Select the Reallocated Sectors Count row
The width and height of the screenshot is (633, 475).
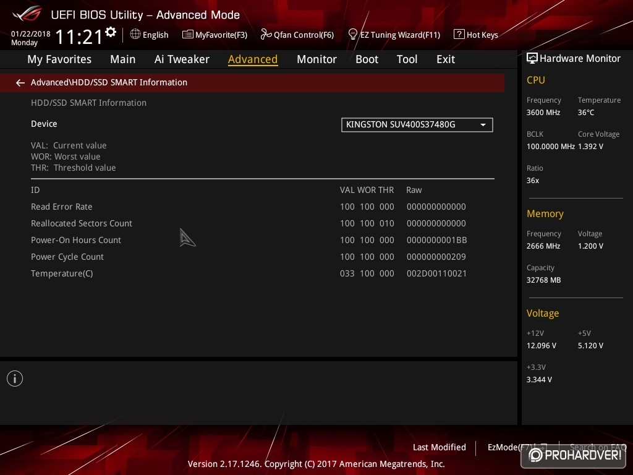point(262,223)
